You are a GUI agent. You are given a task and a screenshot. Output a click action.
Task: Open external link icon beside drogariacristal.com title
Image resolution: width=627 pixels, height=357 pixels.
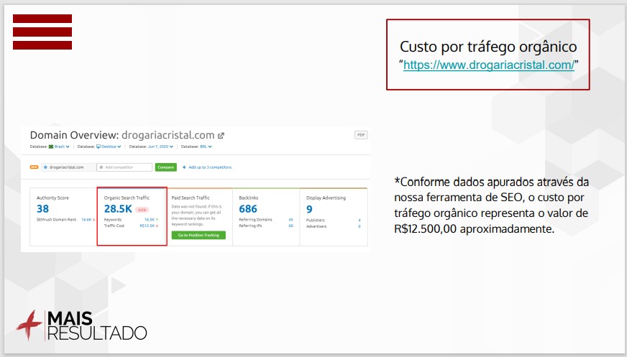(221, 136)
